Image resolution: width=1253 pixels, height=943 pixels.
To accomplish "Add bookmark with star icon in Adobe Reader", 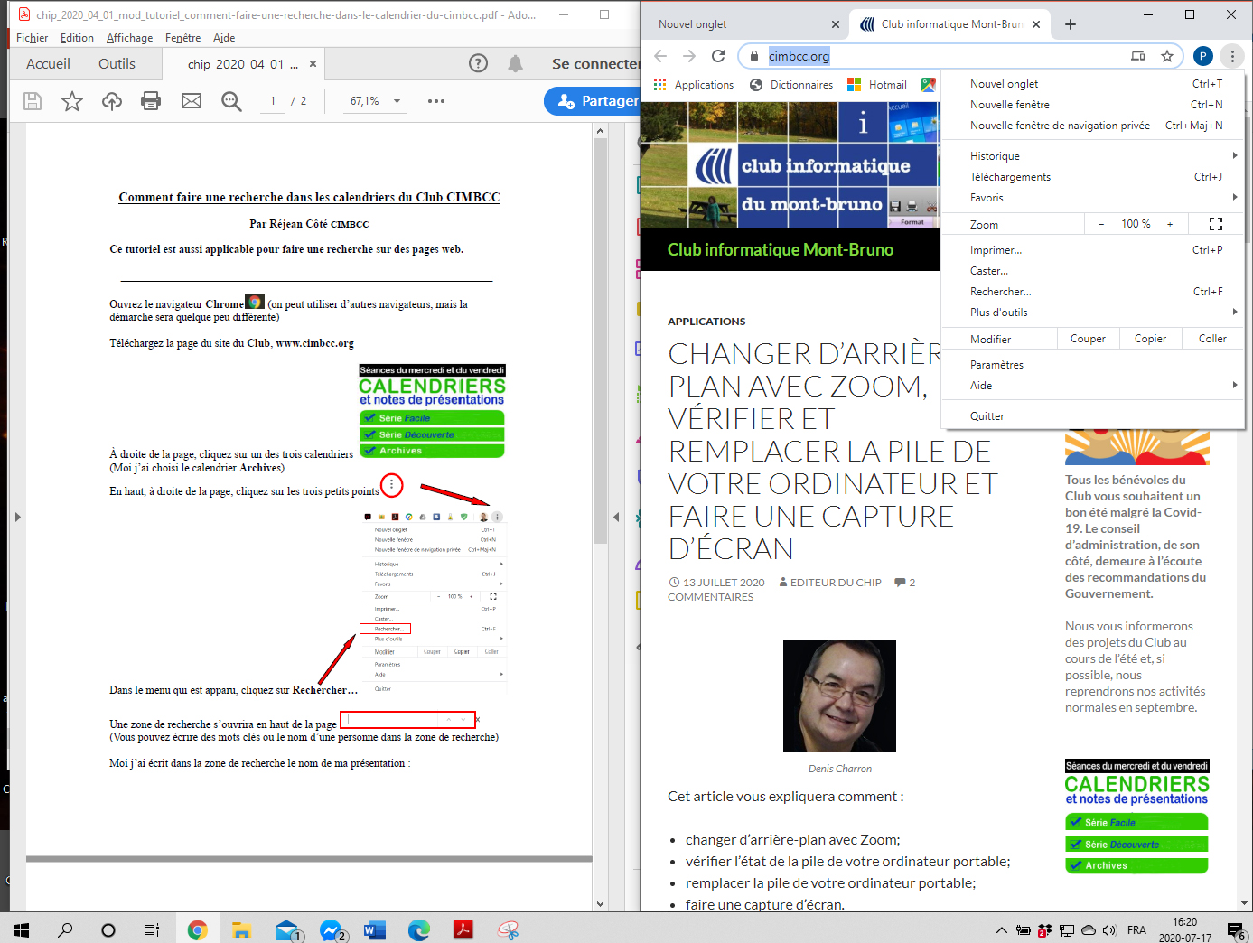I will [x=72, y=101].
